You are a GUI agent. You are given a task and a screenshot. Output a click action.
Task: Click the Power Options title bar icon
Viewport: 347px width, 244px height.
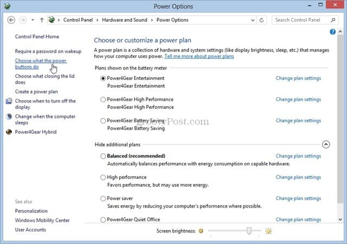coord(7,6)
